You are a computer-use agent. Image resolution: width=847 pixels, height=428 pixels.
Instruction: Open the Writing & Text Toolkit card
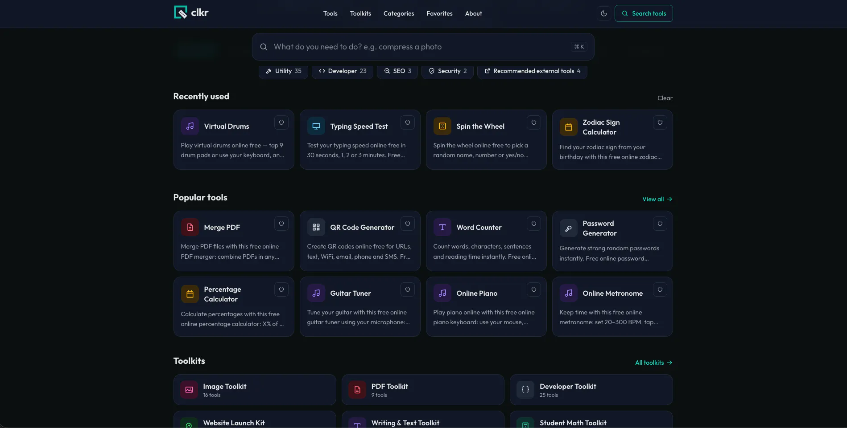pyautogui.click(x=423, y=420)
